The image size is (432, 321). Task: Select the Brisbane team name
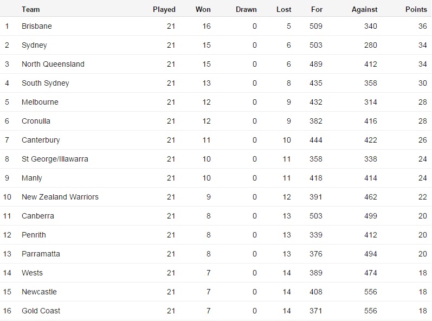pos(37,26)
